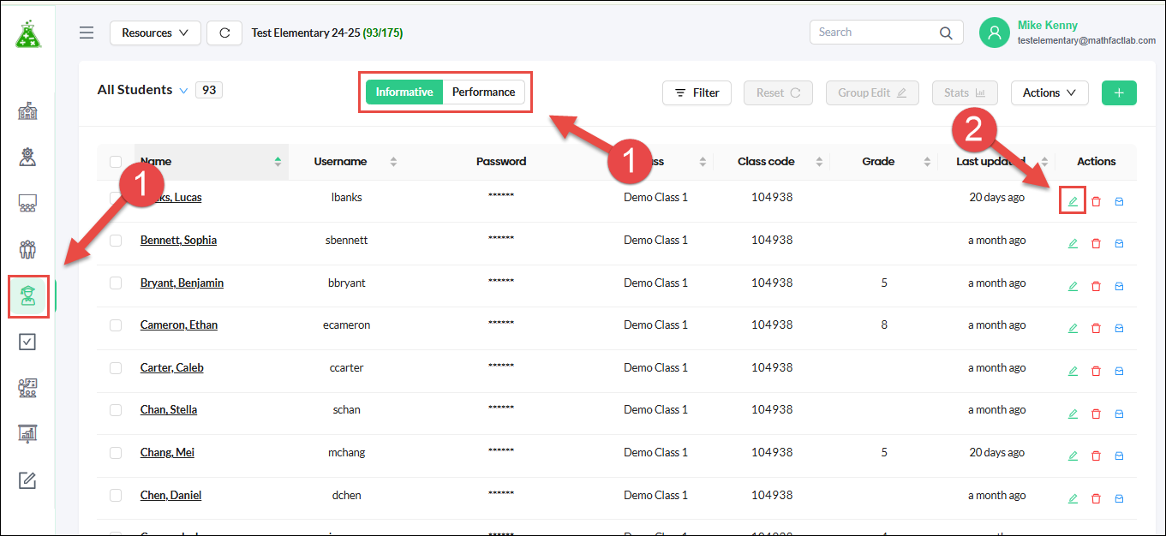Open the school building icon in the sidebar
Image resolution: width=1166 pixels, height=536 pixels.
(x=27, y=111)
